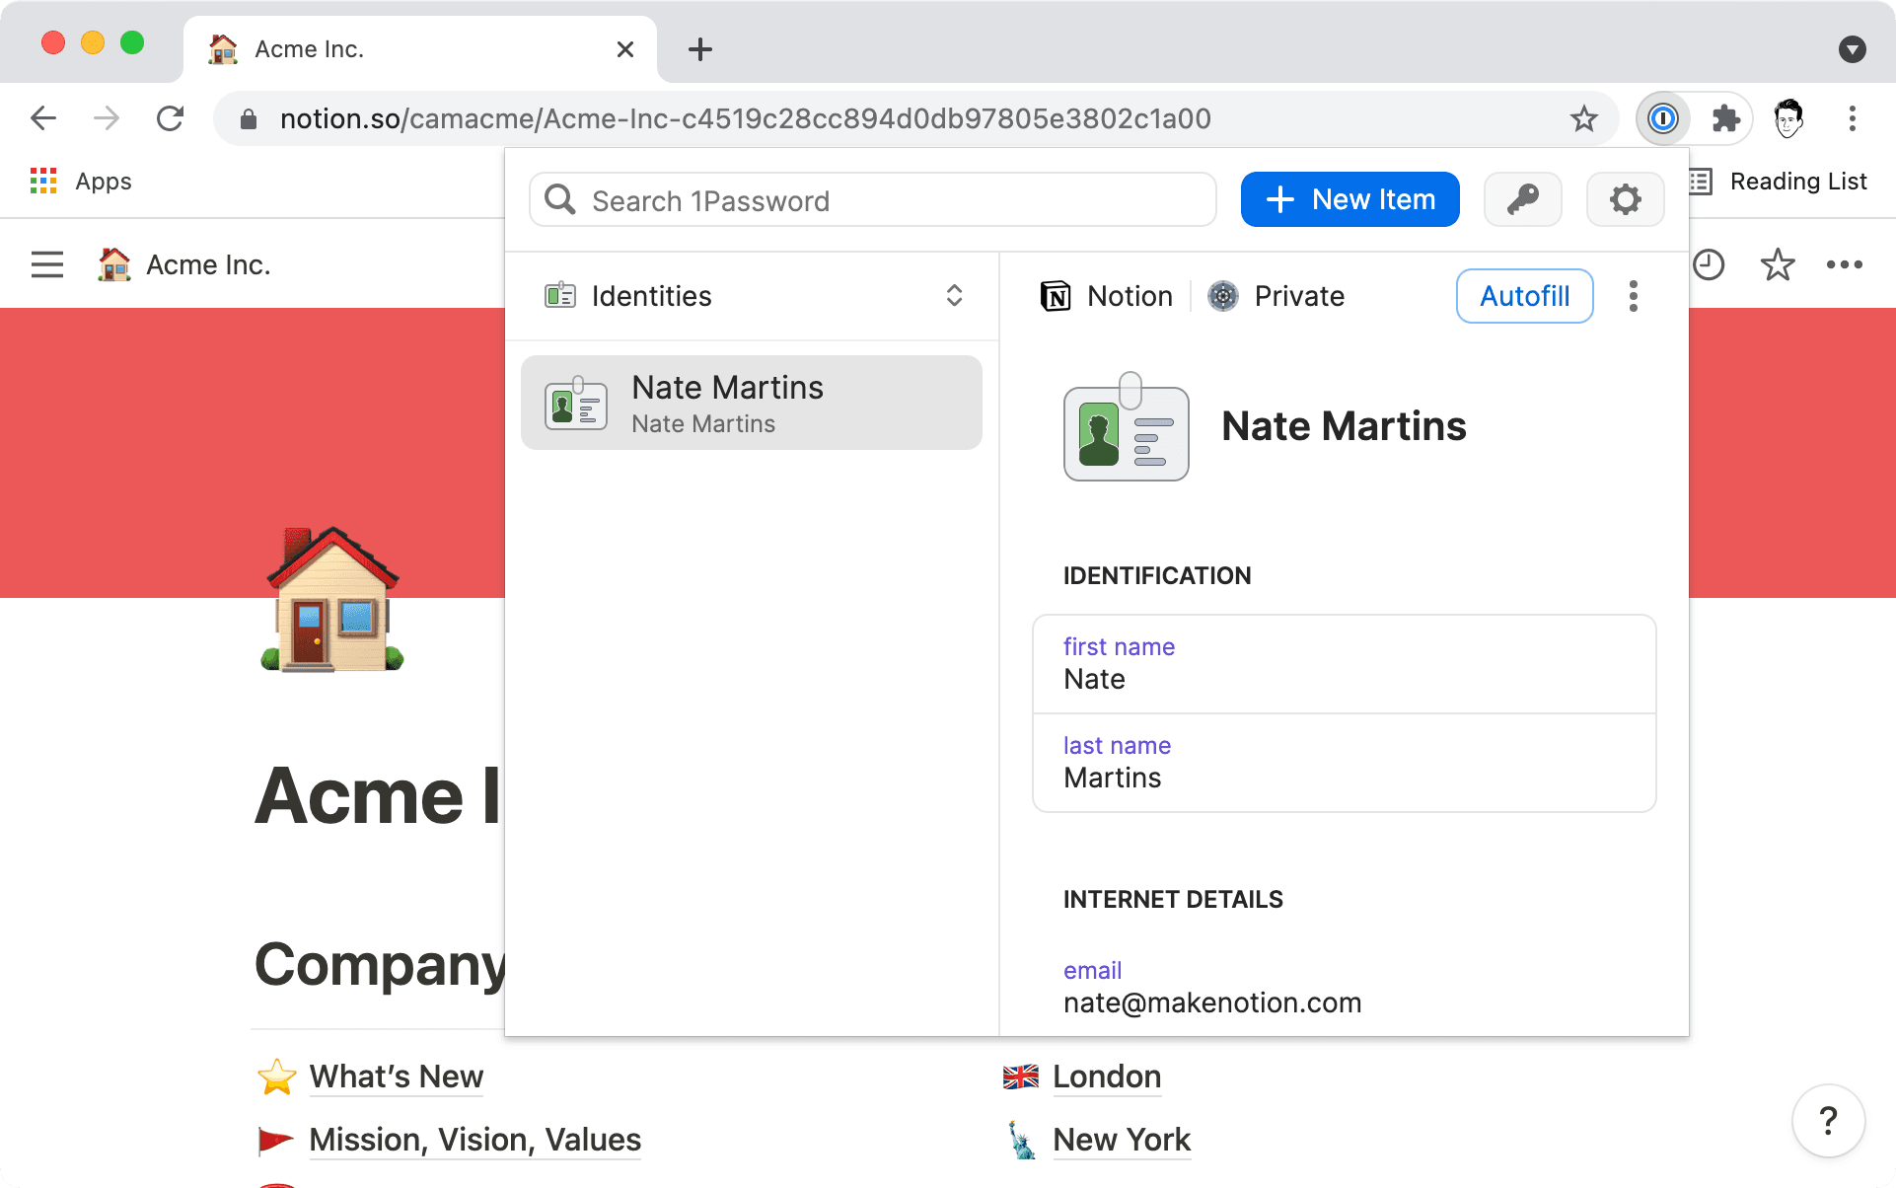
Task: Open 1Password extension settings gear
Action: (1625, 199)
